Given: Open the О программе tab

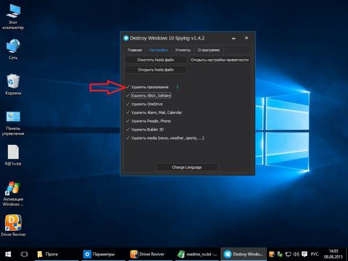Looking at the screenshot, I should pyautogui.click(x=208, y=50).
